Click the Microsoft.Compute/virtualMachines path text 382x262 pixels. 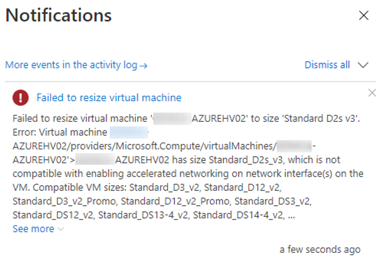(x=195, y=146)
